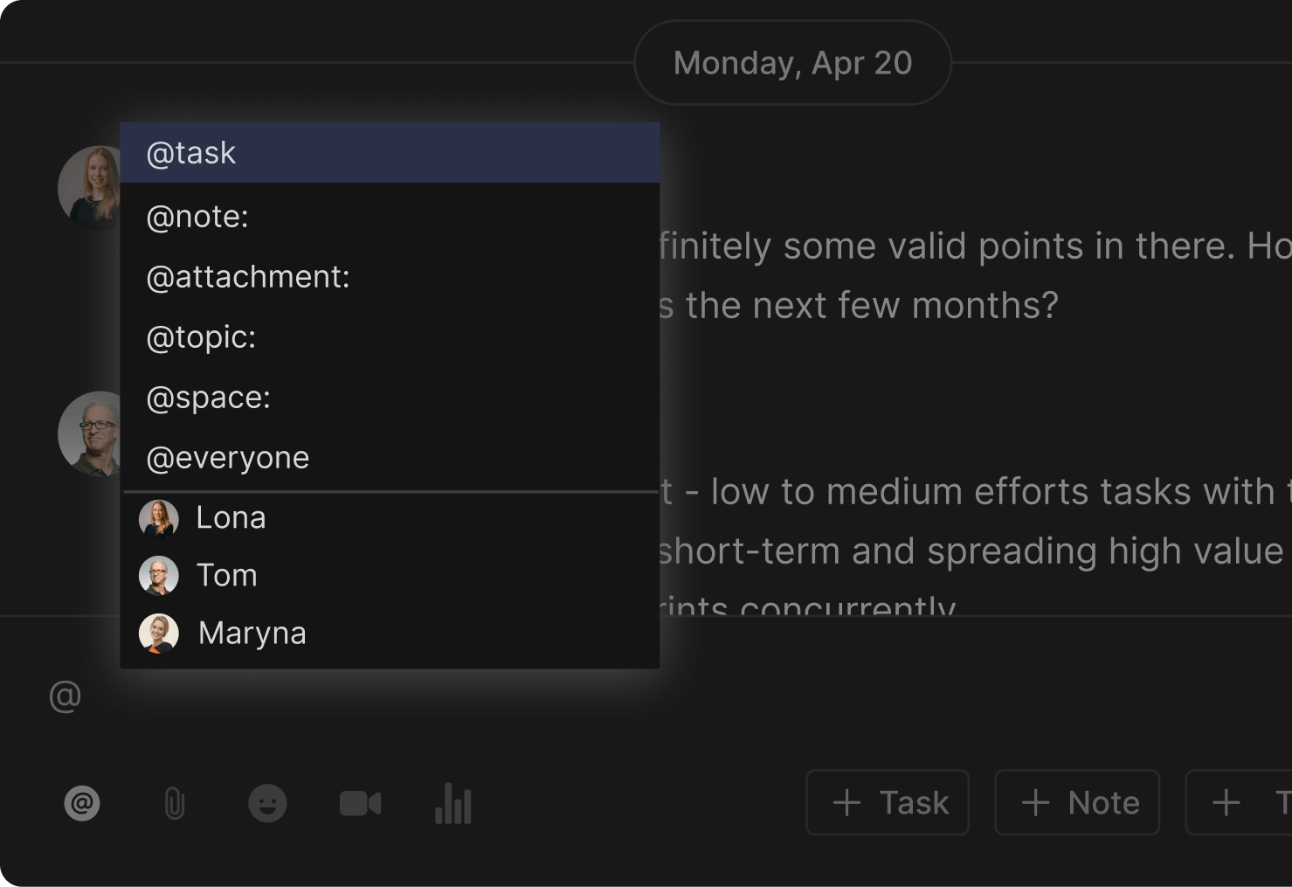This screenshot has height=887, width=1292.
Task: Add a Note using the Note button
Action: (1076, 802)
